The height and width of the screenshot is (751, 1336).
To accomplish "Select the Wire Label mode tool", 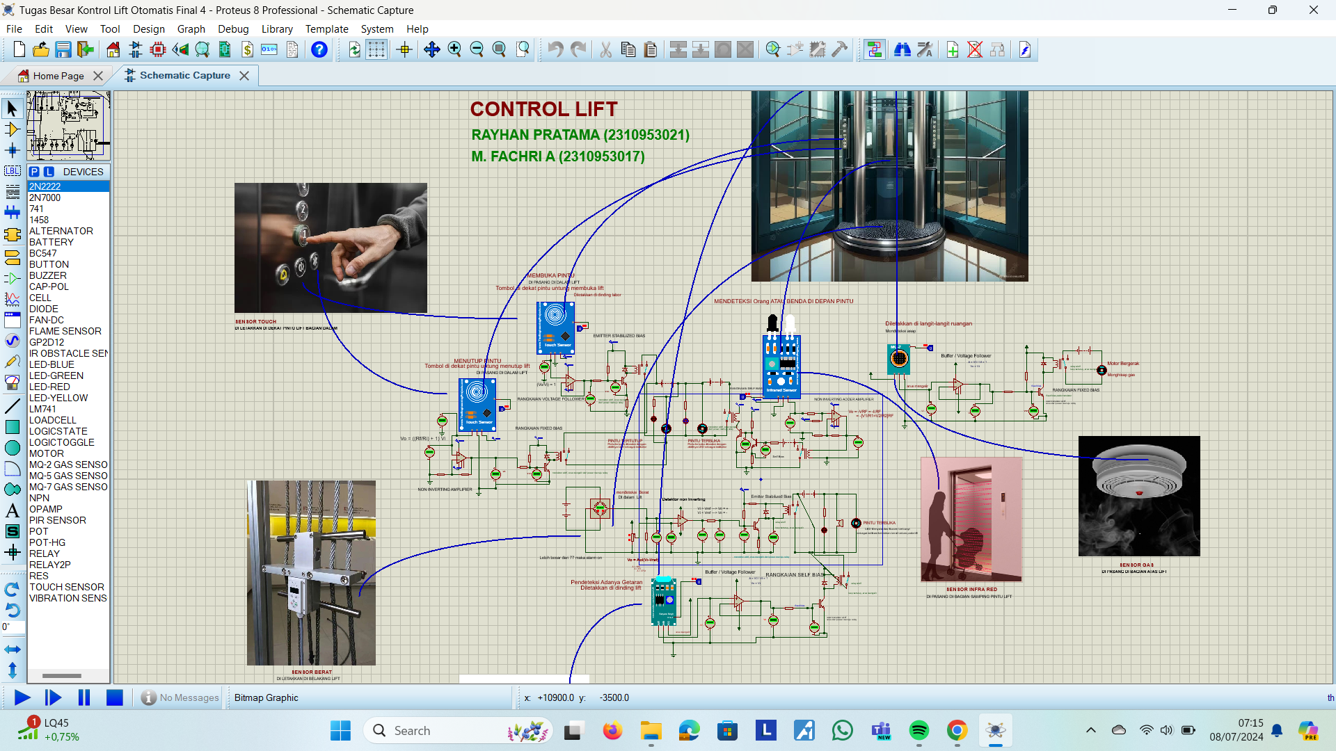I will [12, 171].
